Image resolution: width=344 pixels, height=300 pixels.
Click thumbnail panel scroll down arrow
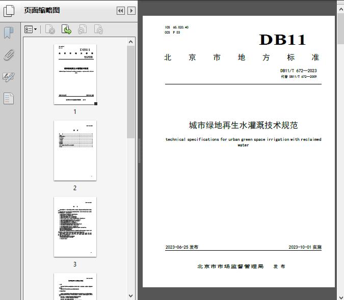tap(131, 296)
